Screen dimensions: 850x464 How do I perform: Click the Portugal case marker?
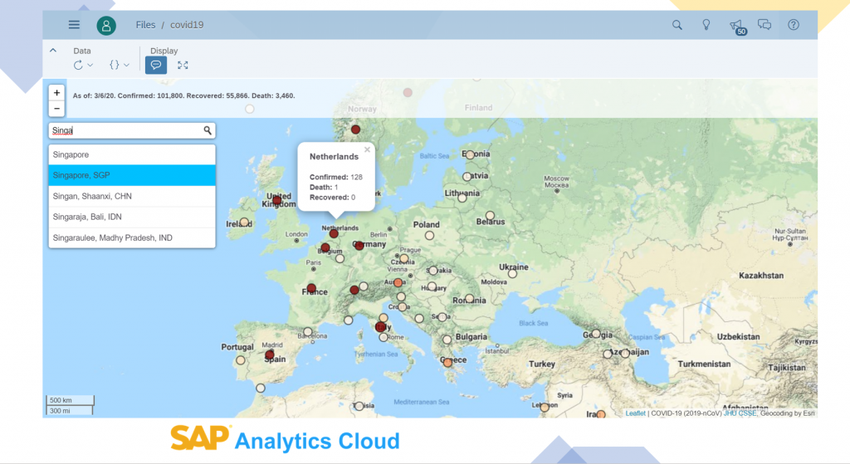tap(241, 360)
